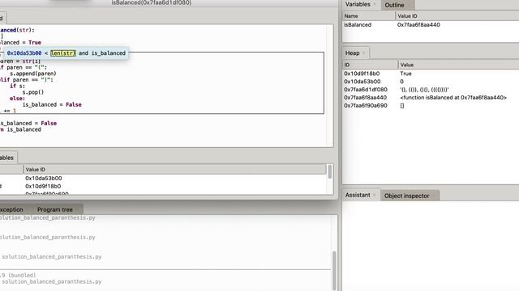This screenshot has width=519, height=291.
Task: Click the first solution_balanced_paranthesis.py stack entry
Action: (47, 217)
